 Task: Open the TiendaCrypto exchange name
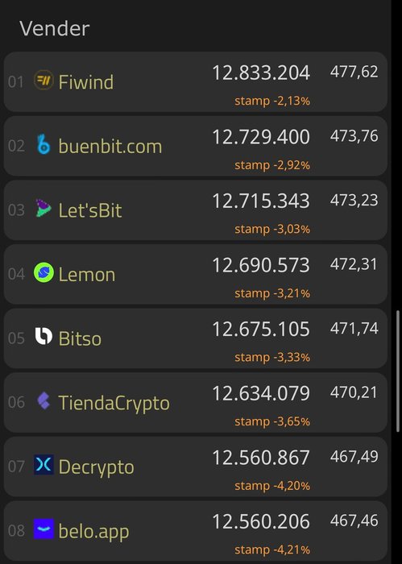pyautogui.click(x=114, y=403)
